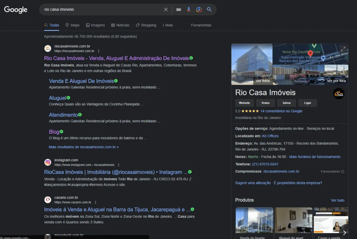Click green badge next to Blog link
The width and height of the screenshot is (357, 239).
point(61,132)
